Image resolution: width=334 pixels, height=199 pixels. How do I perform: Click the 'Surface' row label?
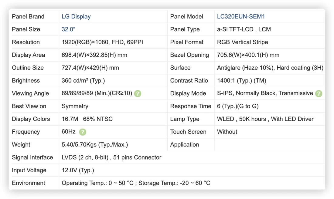point(180,68)
